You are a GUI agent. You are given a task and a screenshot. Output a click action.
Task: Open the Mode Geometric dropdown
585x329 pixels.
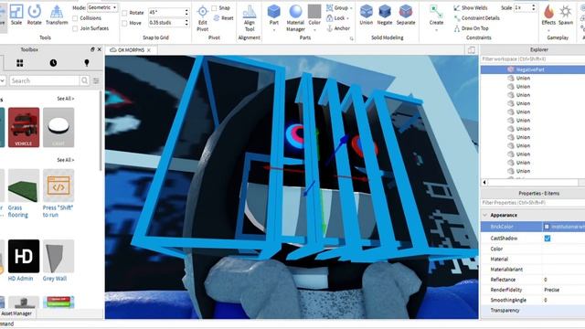pos(102,7)
